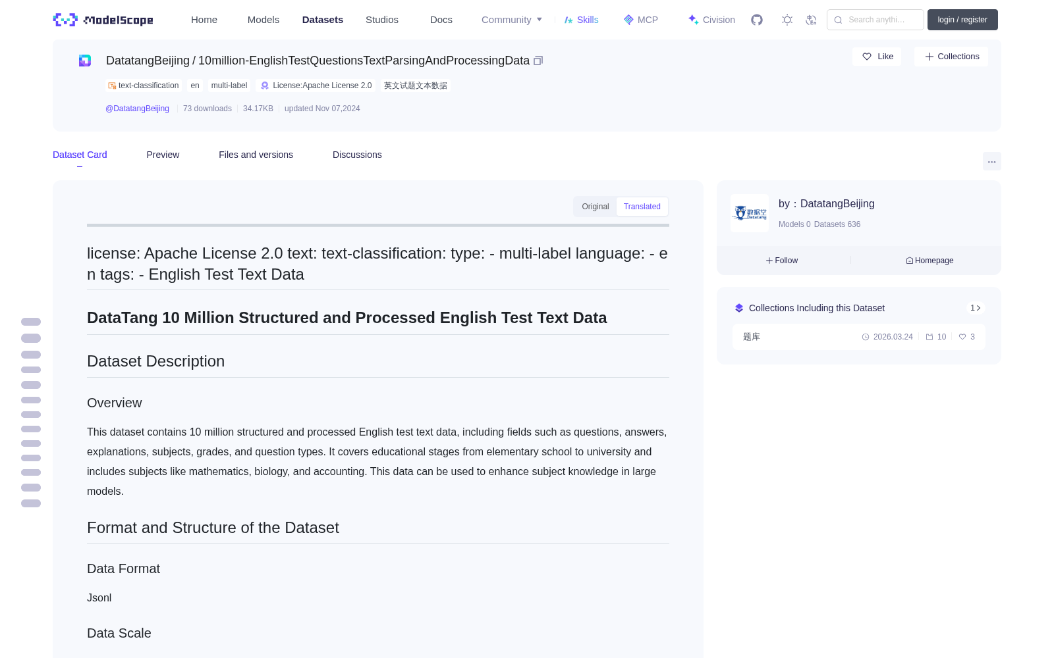The height and width of the screenshot is (658, 1054).
Task: Click the language switch icon
Action: click(x=811, y=20)
